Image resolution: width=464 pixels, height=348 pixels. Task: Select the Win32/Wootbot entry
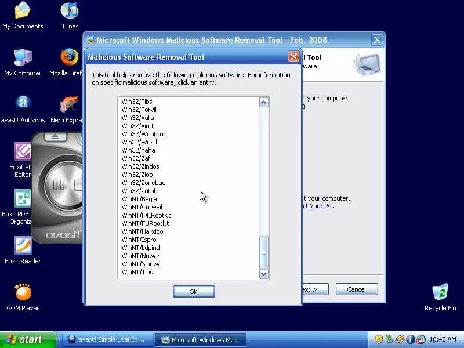[143, 134]
